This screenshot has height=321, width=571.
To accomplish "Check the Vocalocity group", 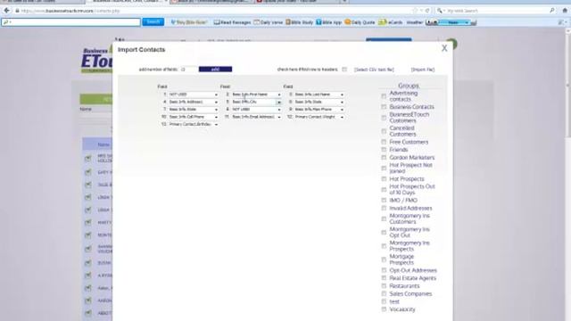I will (384, 309).
